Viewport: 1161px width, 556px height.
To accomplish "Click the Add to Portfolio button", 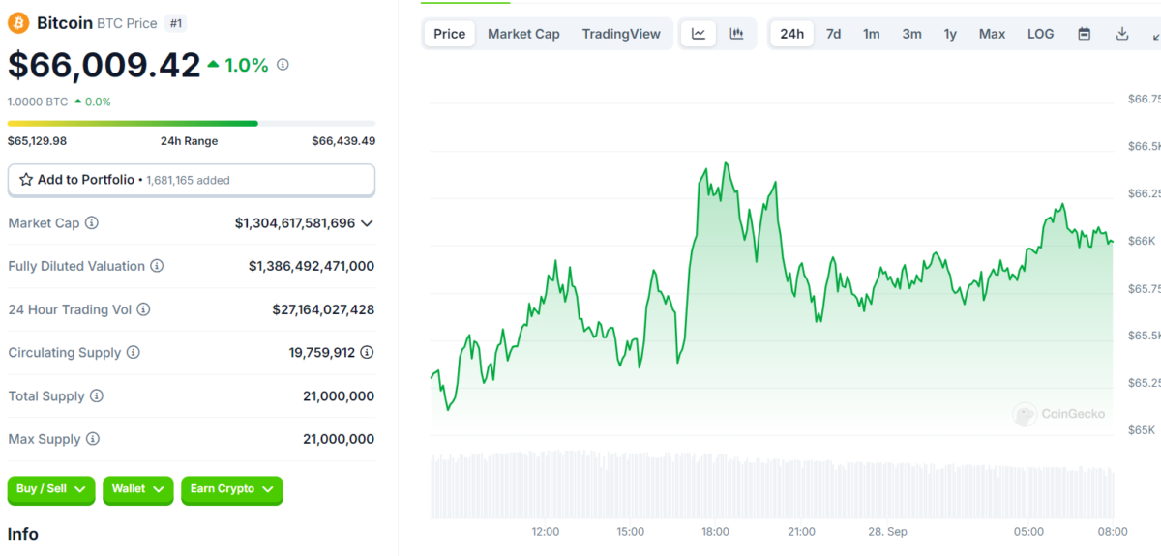I will (192, 180).
